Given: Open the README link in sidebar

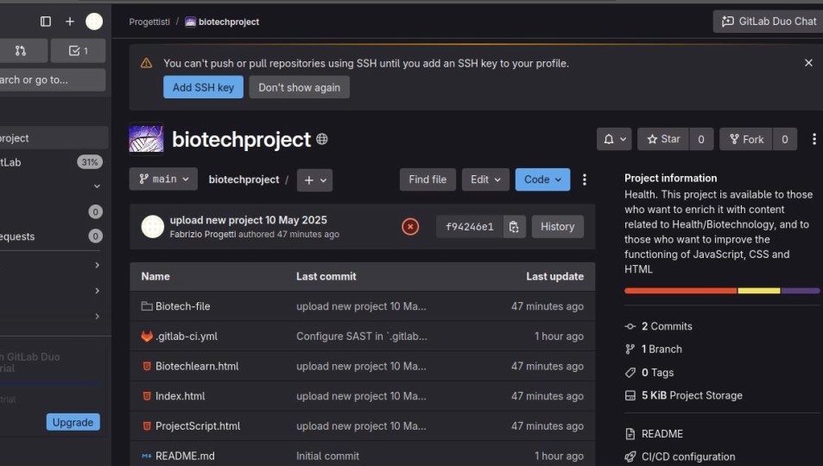Looking at the screenshot, I should [x=662, y=433].
